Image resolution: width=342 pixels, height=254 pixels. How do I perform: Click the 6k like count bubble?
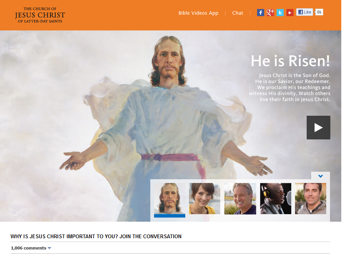319,12
